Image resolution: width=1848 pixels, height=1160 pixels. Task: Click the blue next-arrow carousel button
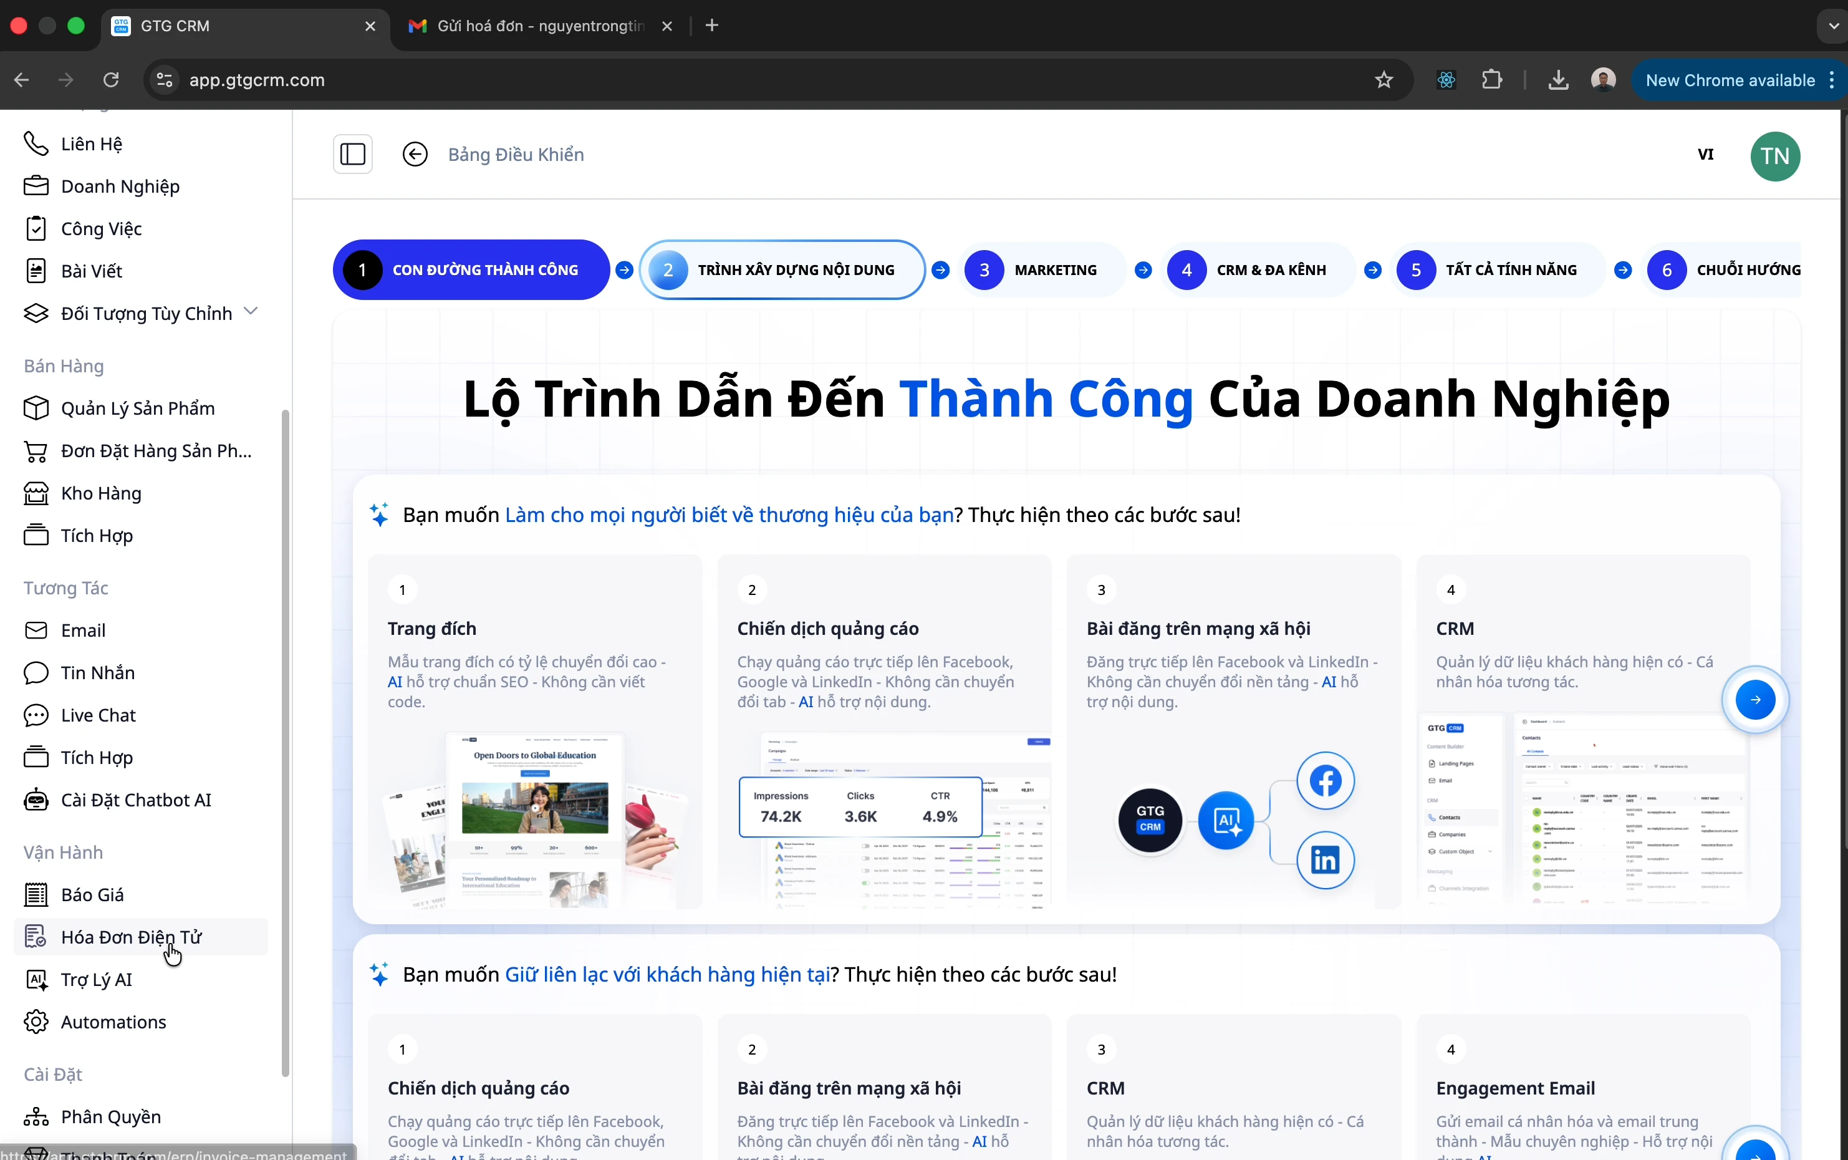[1754, 700]
